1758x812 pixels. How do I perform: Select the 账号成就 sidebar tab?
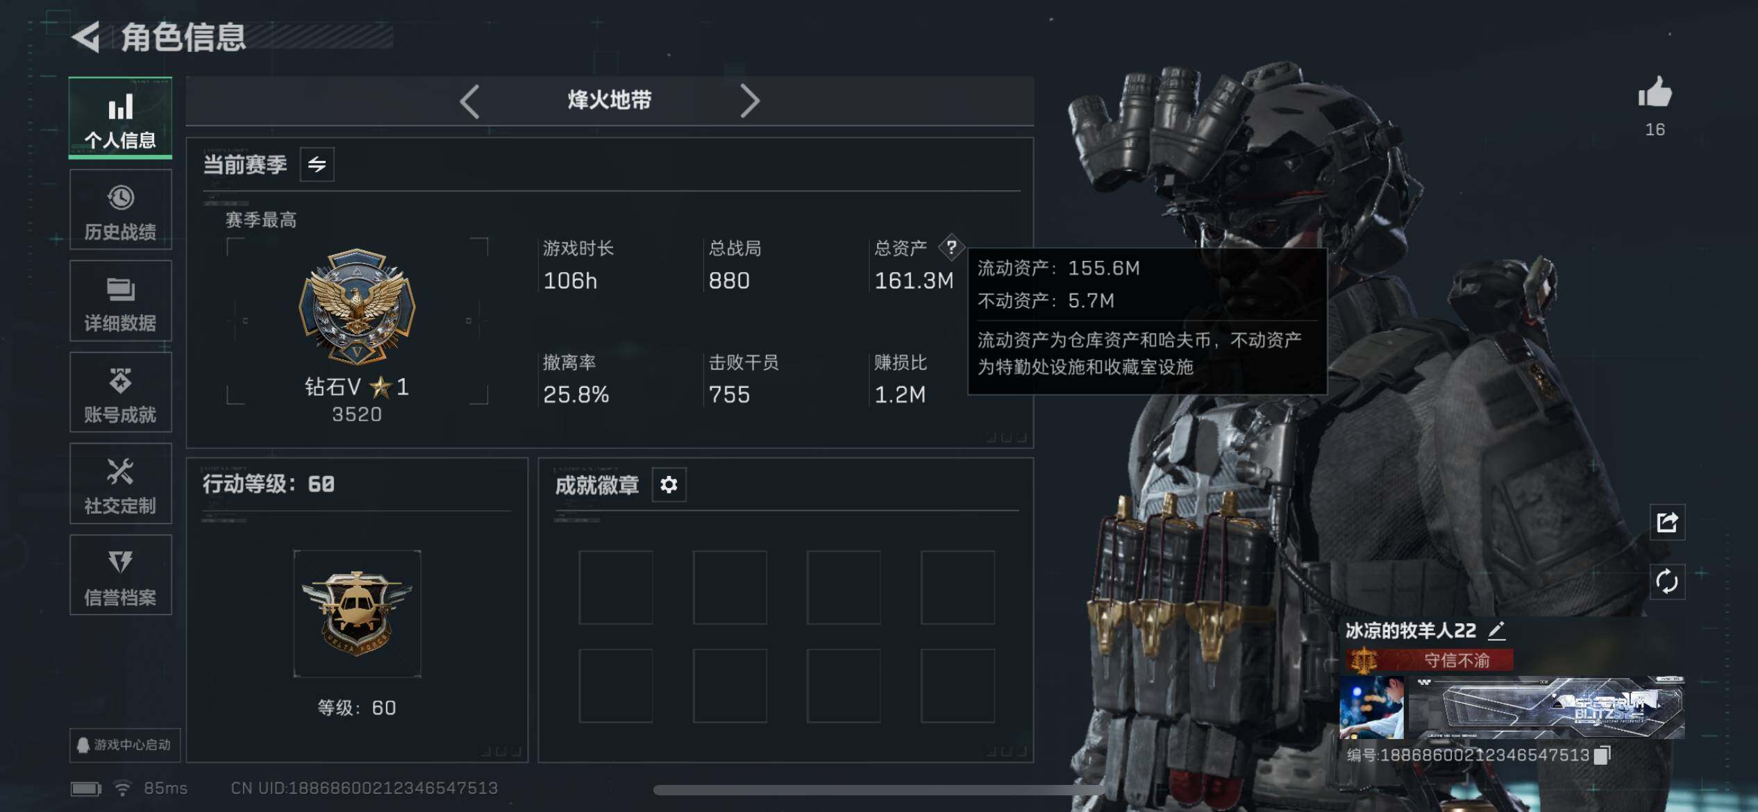point(120,392)
